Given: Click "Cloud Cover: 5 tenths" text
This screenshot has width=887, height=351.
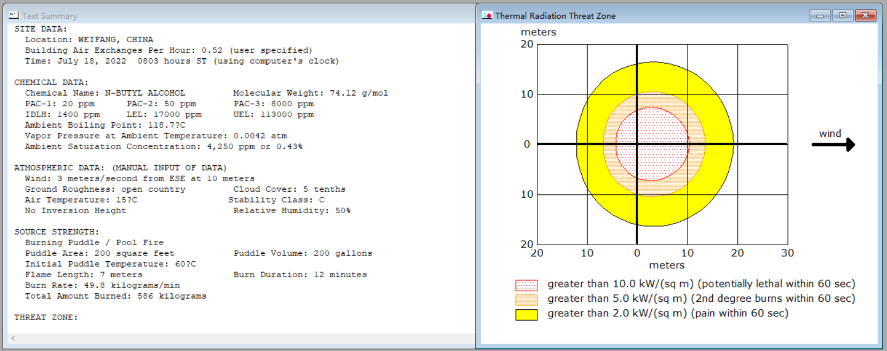Looking at the screenshot, I should 289,189.
